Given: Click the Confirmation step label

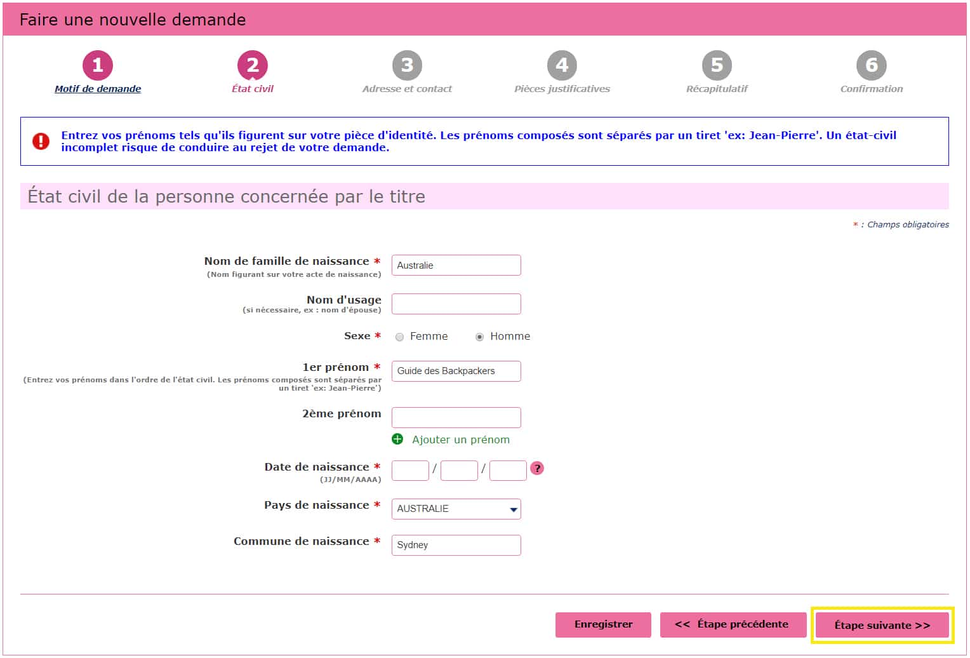Looking at the screenshot, I should [872, 89].
